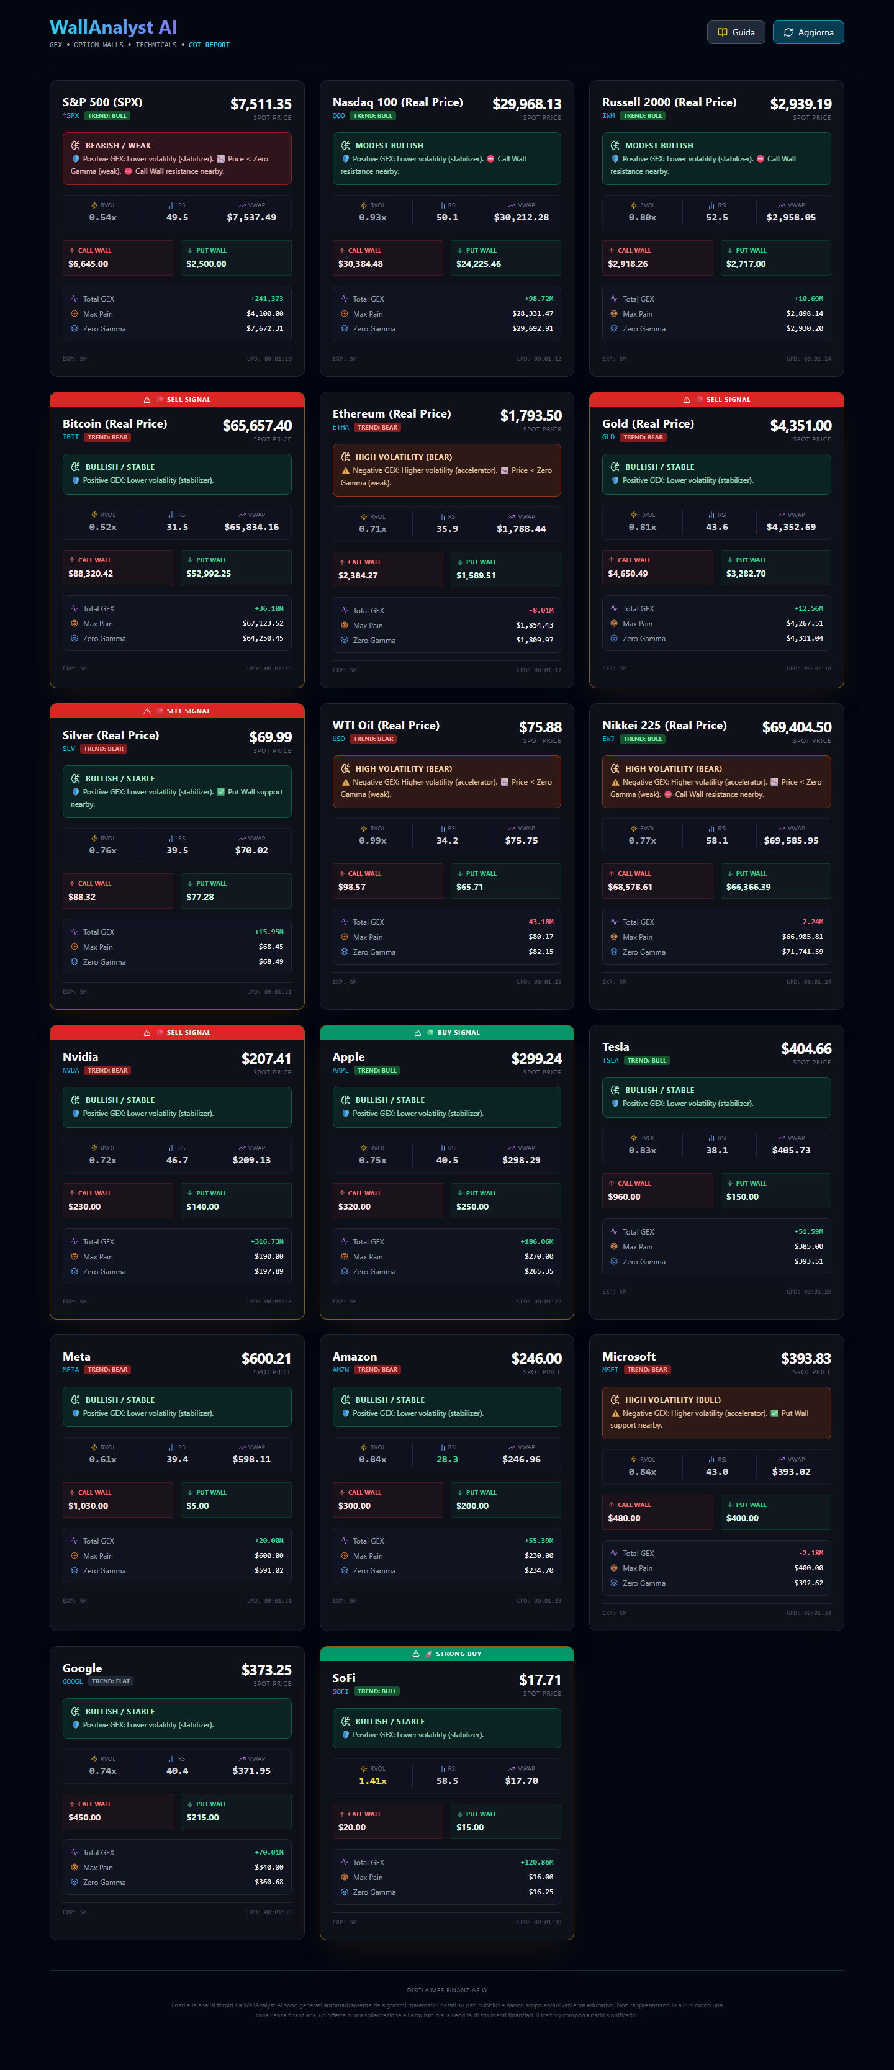The width and height of the screenshot is (894, 2070).
Task: Click Microsoft VWAP value $393.02
Action: tap(791, 1471)
